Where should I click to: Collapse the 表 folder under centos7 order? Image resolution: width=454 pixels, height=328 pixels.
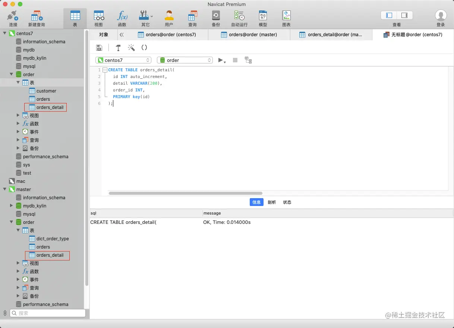point(18,82)
